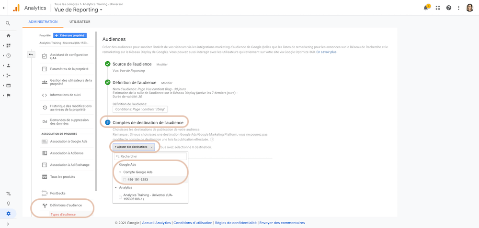Open the Vue de Reporting view selector dropdown
Screen dimensions: 479x228
point(78,10)
